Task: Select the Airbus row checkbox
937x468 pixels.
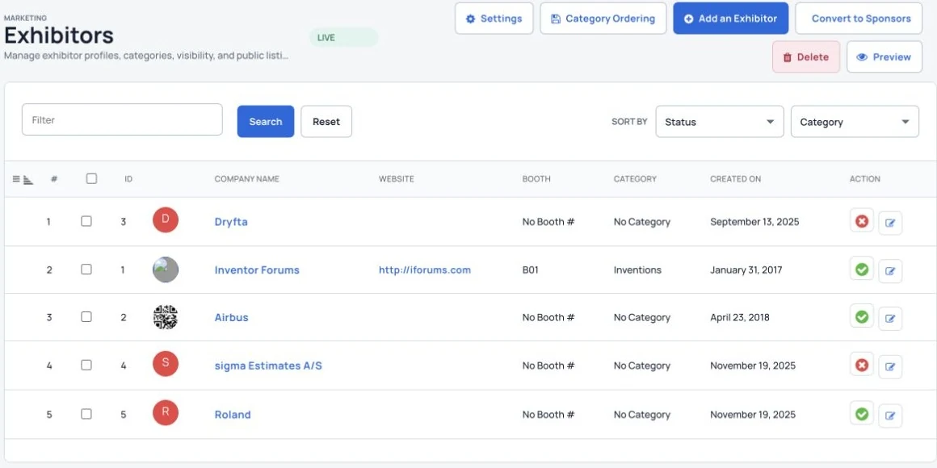Action: (x=86, y=317)
